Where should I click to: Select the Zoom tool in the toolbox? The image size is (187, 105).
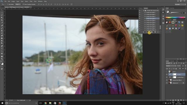[x=2, y=59]
